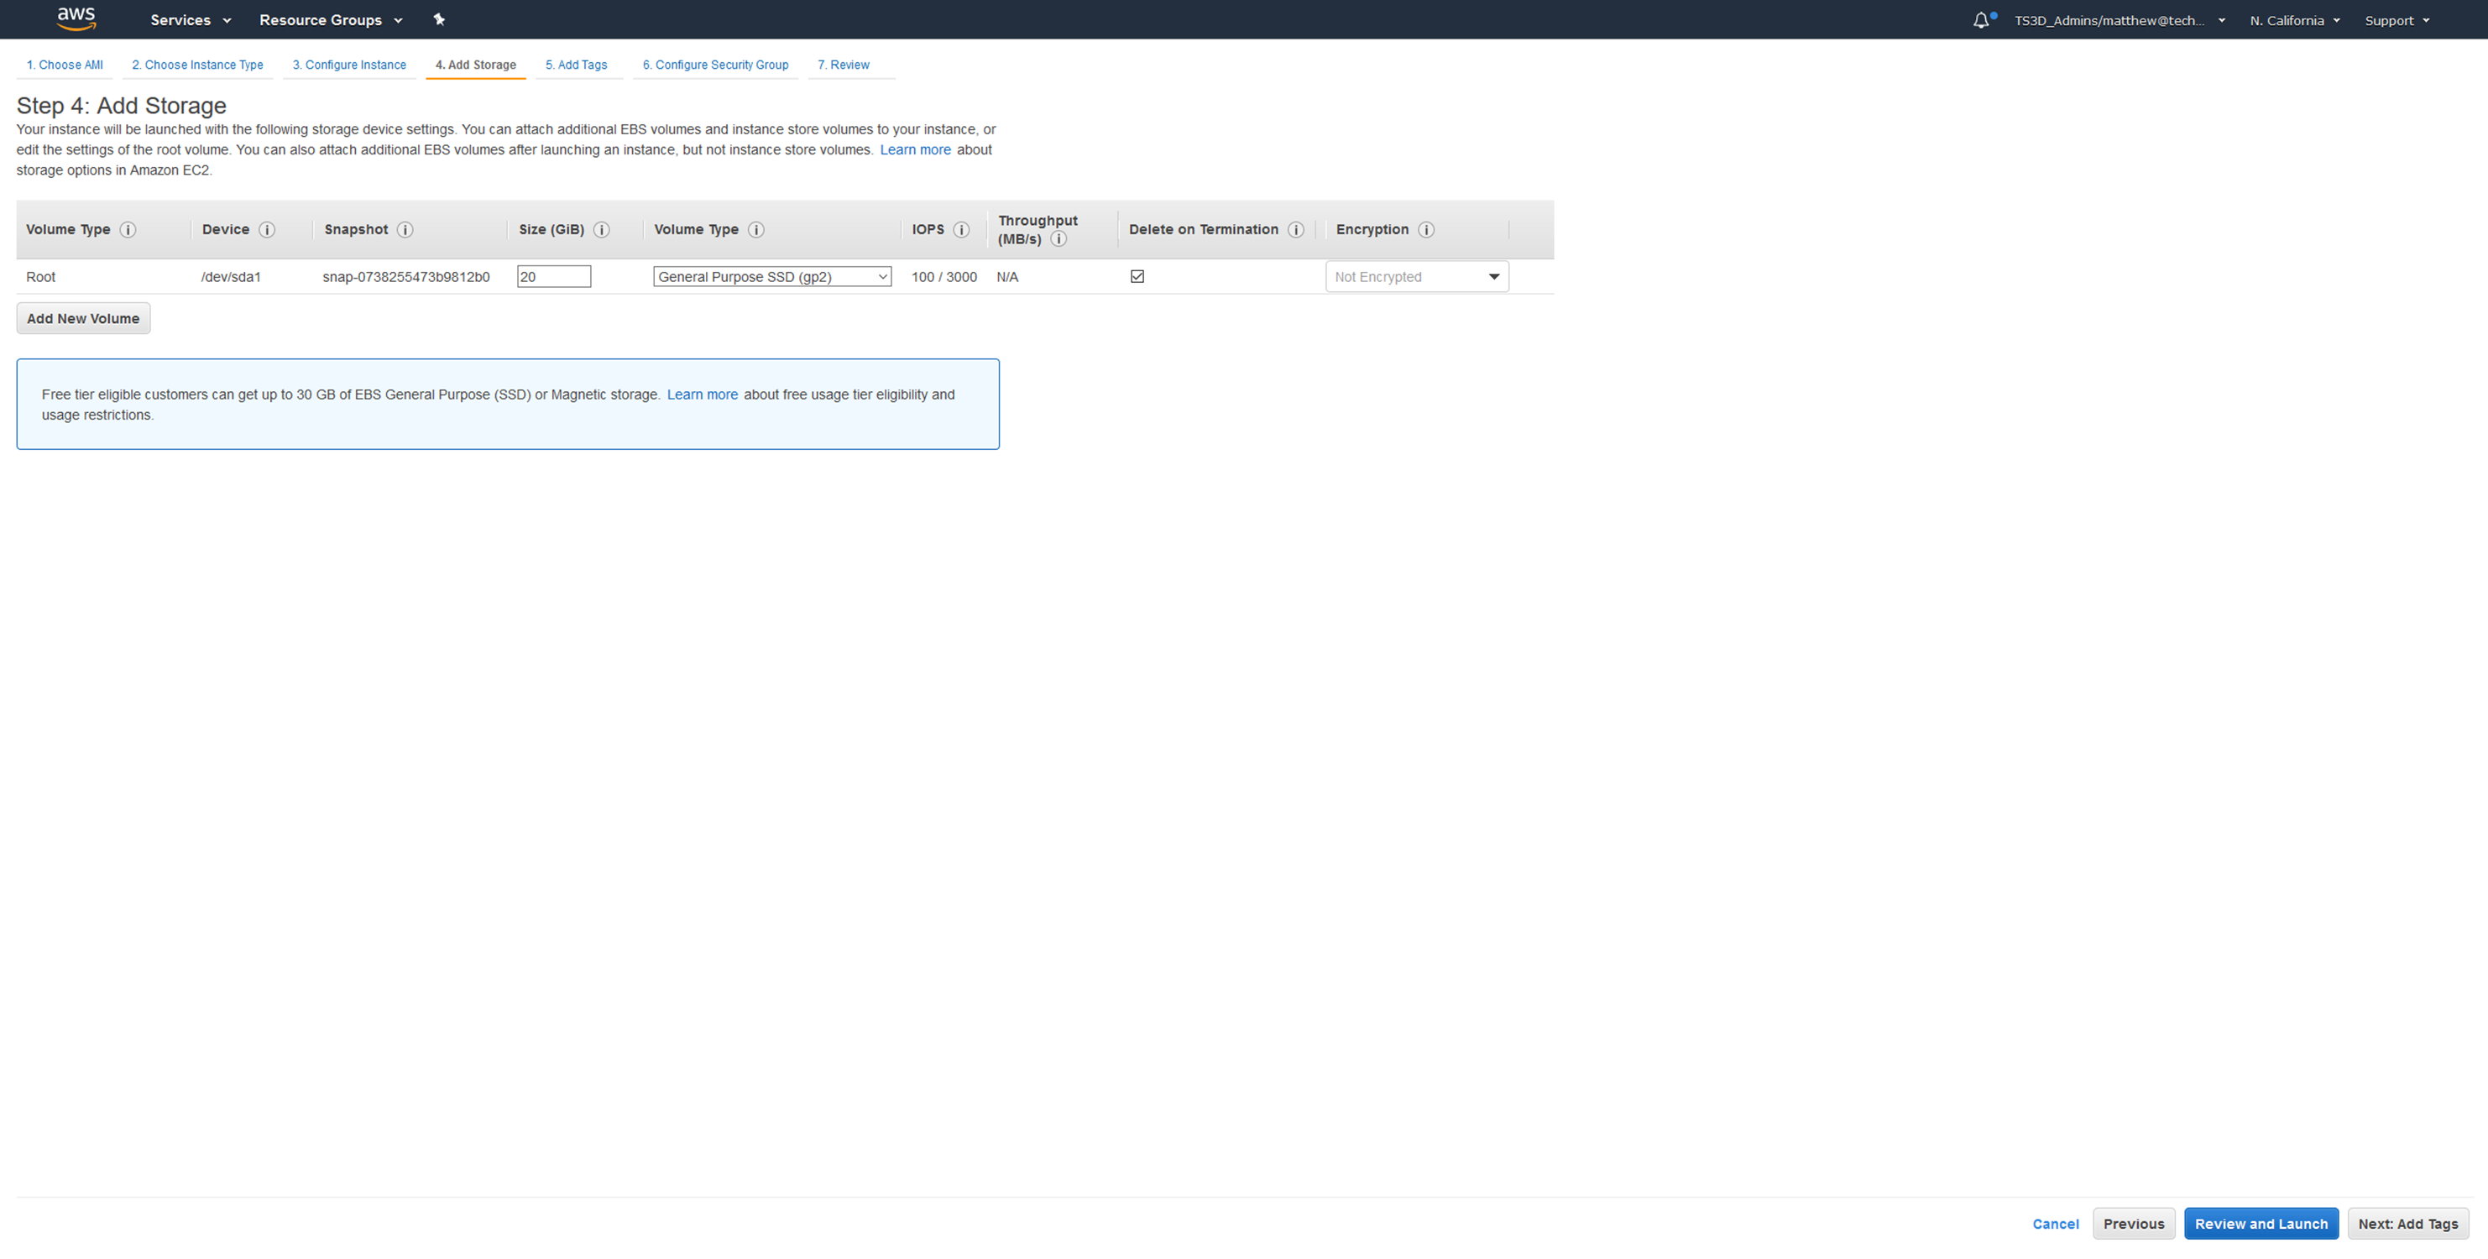Open the Encryption info tooltip
Viewport: 2488px width, 1259px height.
pos(1425,230)
